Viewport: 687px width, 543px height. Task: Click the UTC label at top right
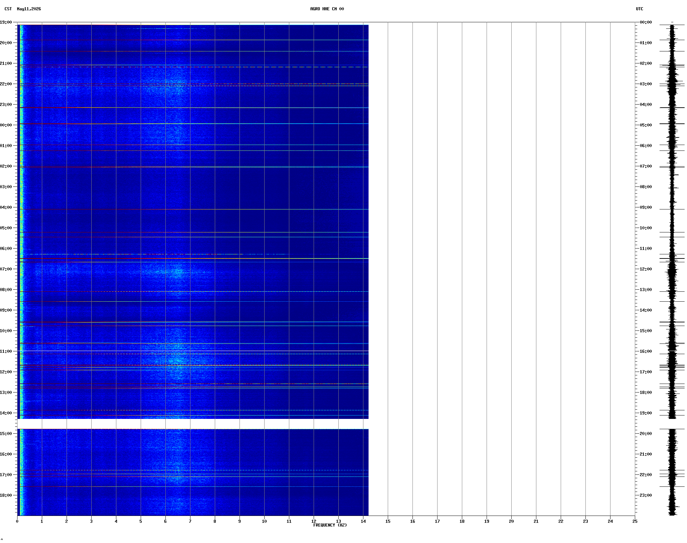pyautogui.click(x=639, y=9)
